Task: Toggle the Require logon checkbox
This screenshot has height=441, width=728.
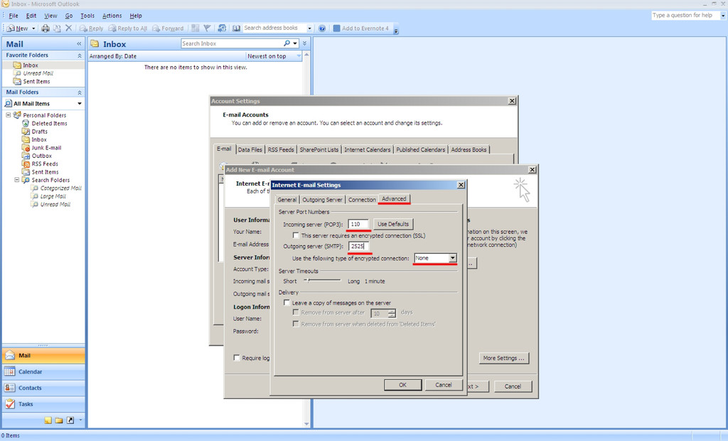Action: pyautogui.click(x=237, y=358)
